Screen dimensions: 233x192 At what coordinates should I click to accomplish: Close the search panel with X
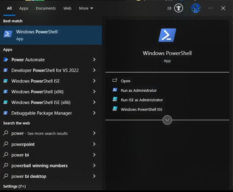click(x=223, y=8)
